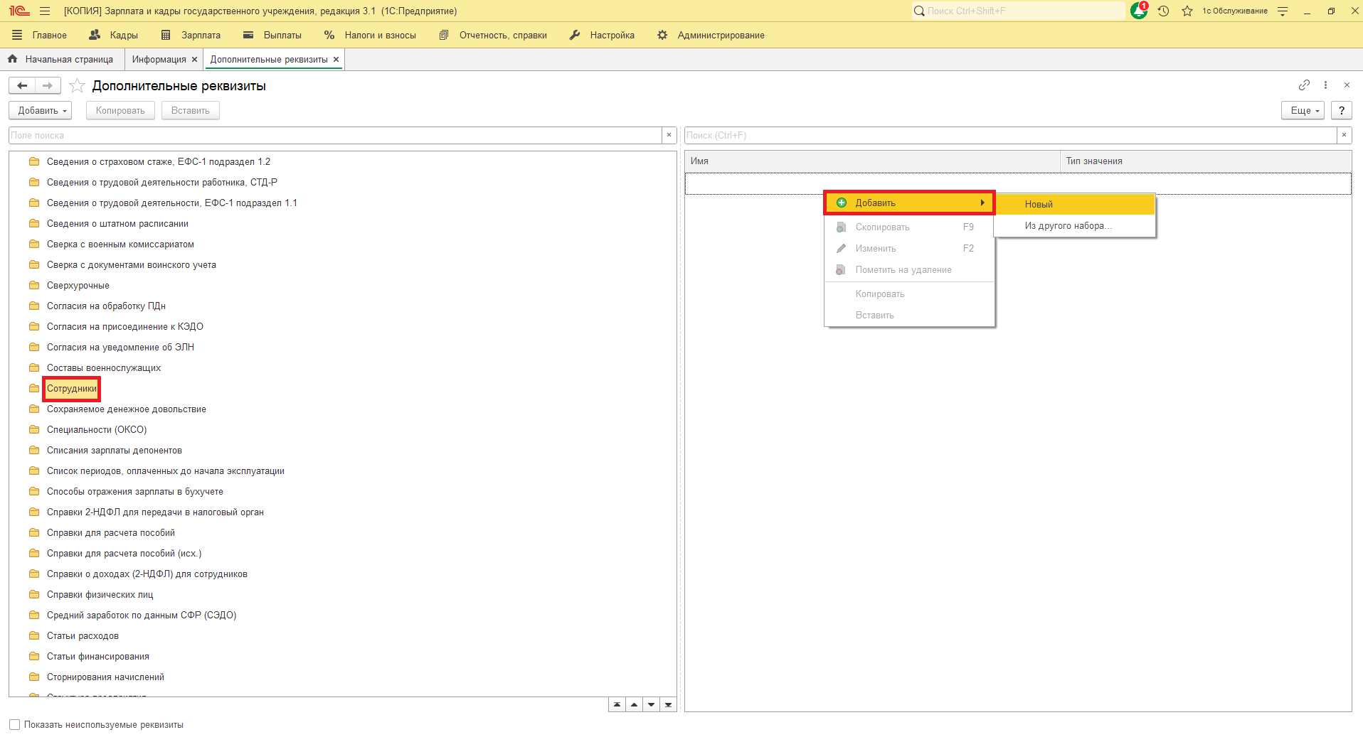
Task: Click the folder icon beside Сверхурочные
Action: click(34, 285)
